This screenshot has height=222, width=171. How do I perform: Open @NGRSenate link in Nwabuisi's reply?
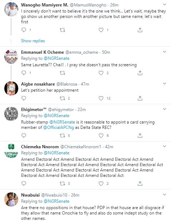[x=57, y=201]
